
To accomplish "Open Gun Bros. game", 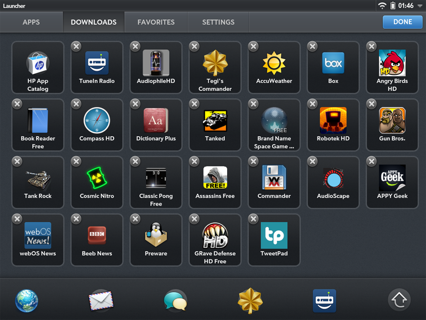I will click(x=392, y=125).
